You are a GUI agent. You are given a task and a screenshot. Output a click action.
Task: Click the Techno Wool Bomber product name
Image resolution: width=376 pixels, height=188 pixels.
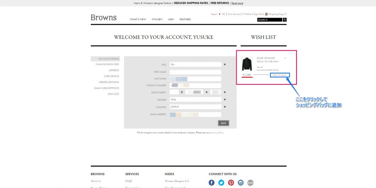click(267, 62)
